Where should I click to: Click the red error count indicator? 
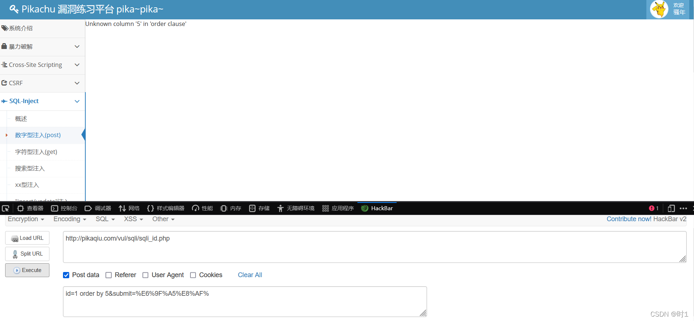click(x=654, y=208)
